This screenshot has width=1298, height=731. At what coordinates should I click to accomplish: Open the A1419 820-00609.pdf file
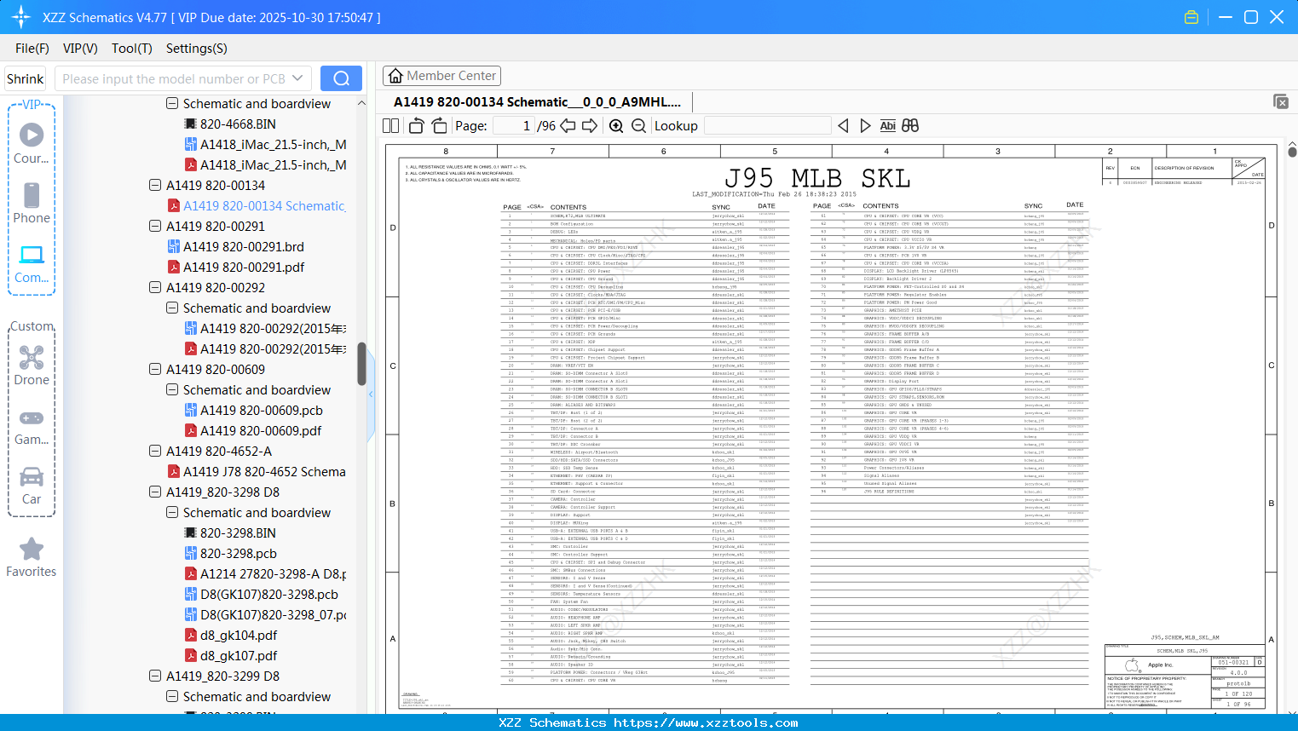[261, 431]
